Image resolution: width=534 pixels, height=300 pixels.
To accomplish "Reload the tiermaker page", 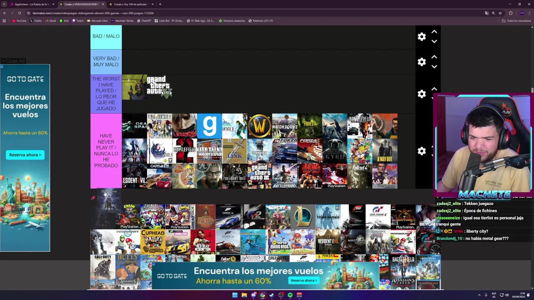I will [19, 13].
